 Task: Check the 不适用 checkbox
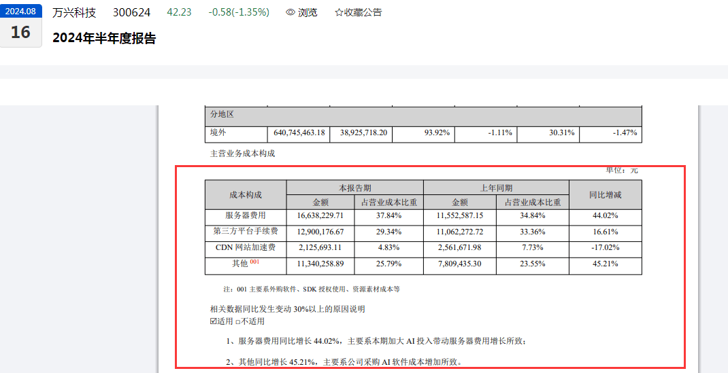click(237, 321)
